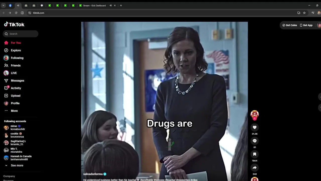Switch to the white diamond icon tab

pyautogui.click(x=42, y=6)
